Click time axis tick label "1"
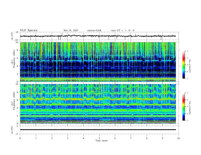The image size is (201, 155). tap(36, 138)
